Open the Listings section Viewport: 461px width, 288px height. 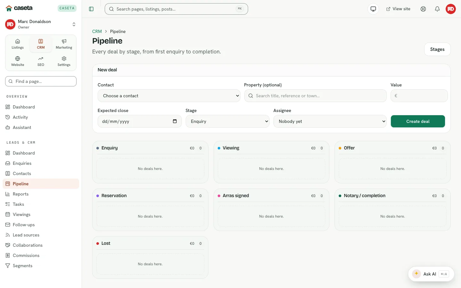click(x=18, y=44)
